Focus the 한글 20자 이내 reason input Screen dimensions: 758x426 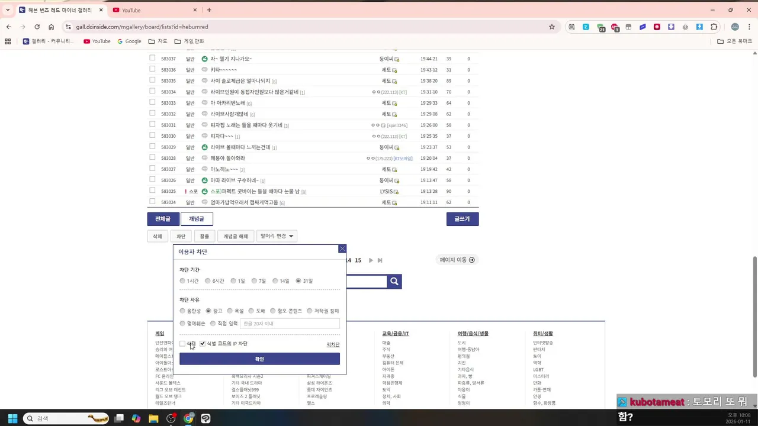[x=290, y=324]
